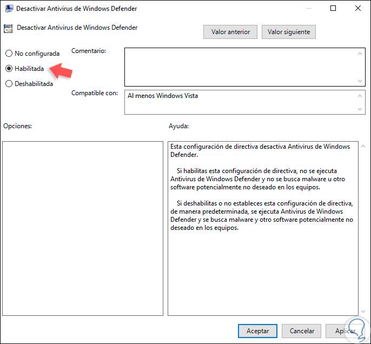Click Comentario box scroll down arrow
The height and width of the screenshot is (344, 371).
pyautogui.click(x=360, y=81)
